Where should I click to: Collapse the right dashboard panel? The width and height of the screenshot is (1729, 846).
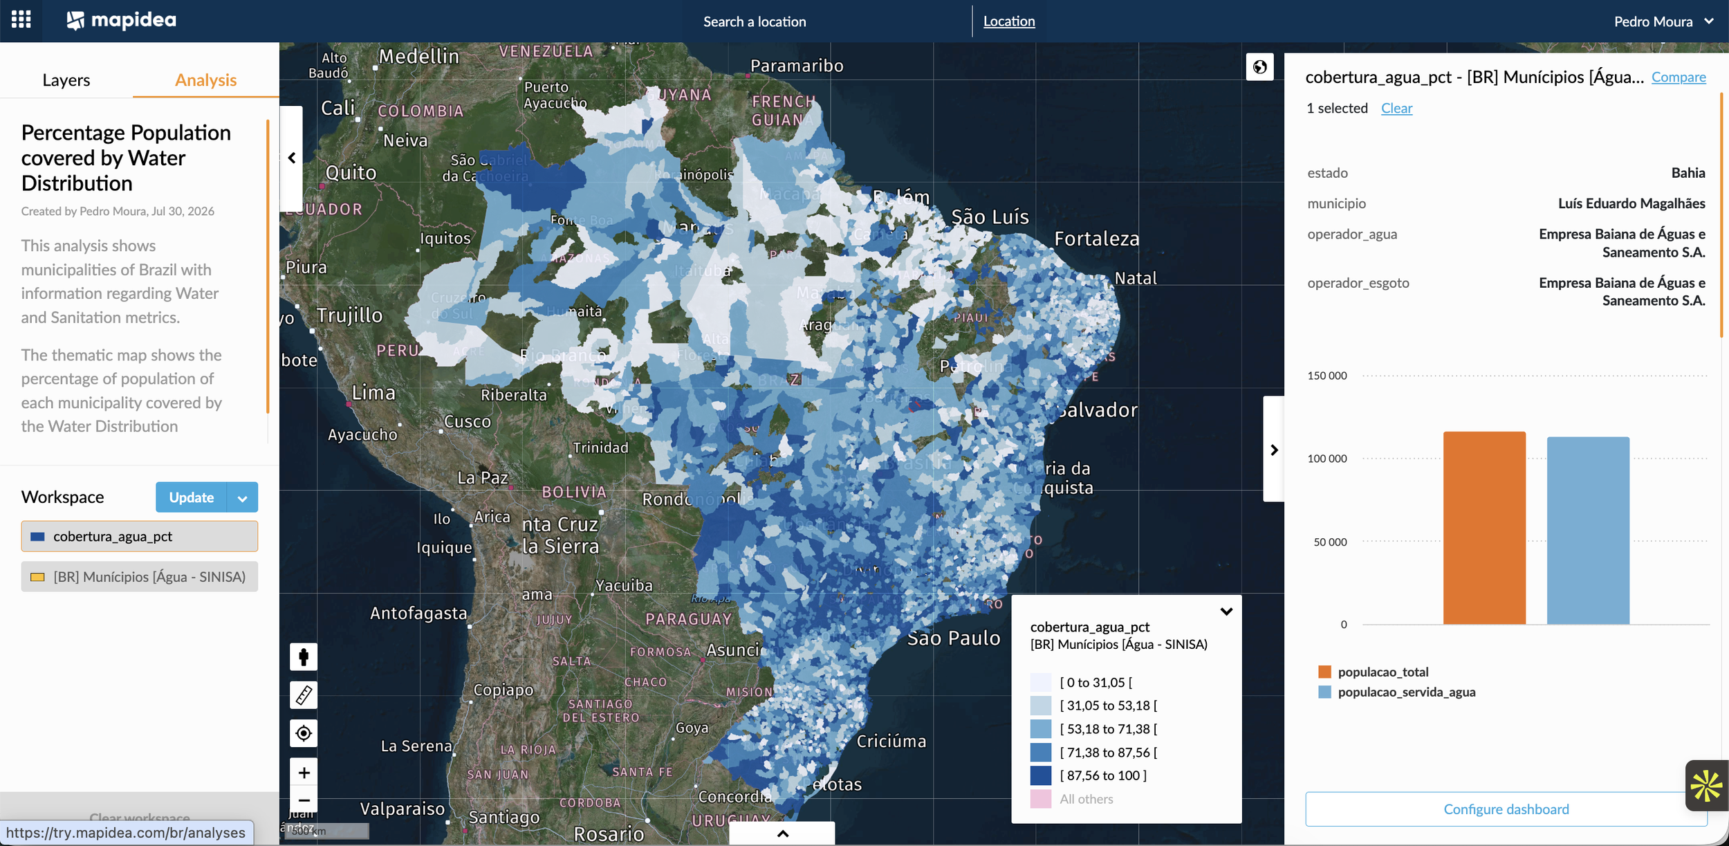tap(1274, 450)
